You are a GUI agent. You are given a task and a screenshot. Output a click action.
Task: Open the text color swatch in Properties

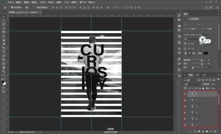[x=206, y=53]
